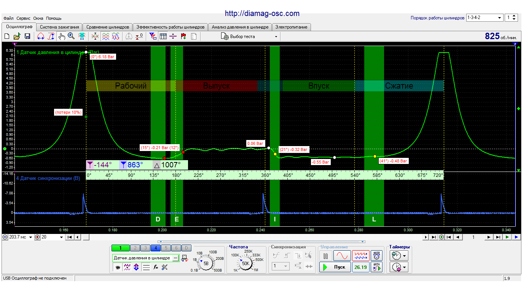Click the pause button in Управление

pyautogui.click(x=325, y=256)
